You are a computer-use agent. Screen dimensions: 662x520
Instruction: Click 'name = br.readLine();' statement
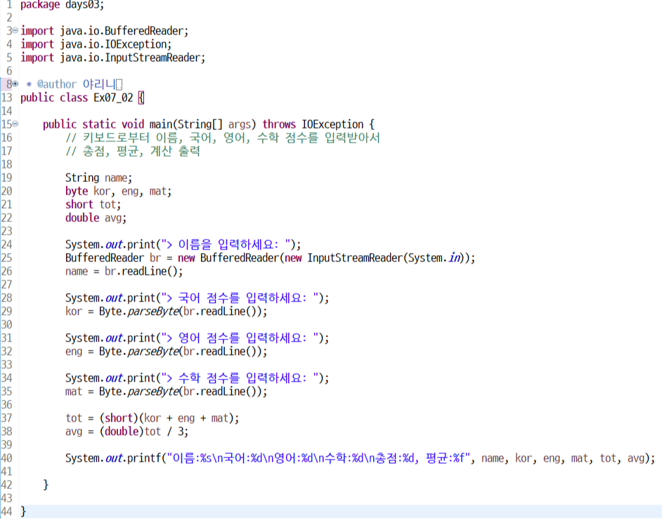[124, 271]
